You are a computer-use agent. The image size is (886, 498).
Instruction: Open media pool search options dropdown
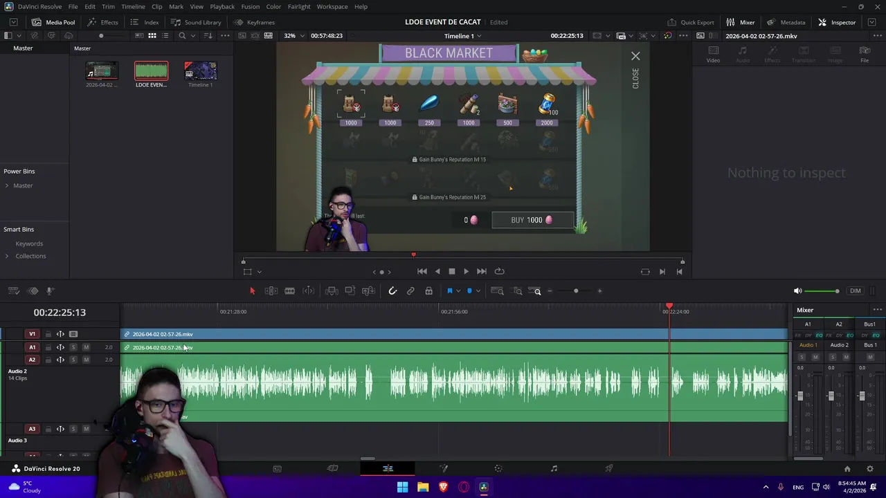point(194,36)
